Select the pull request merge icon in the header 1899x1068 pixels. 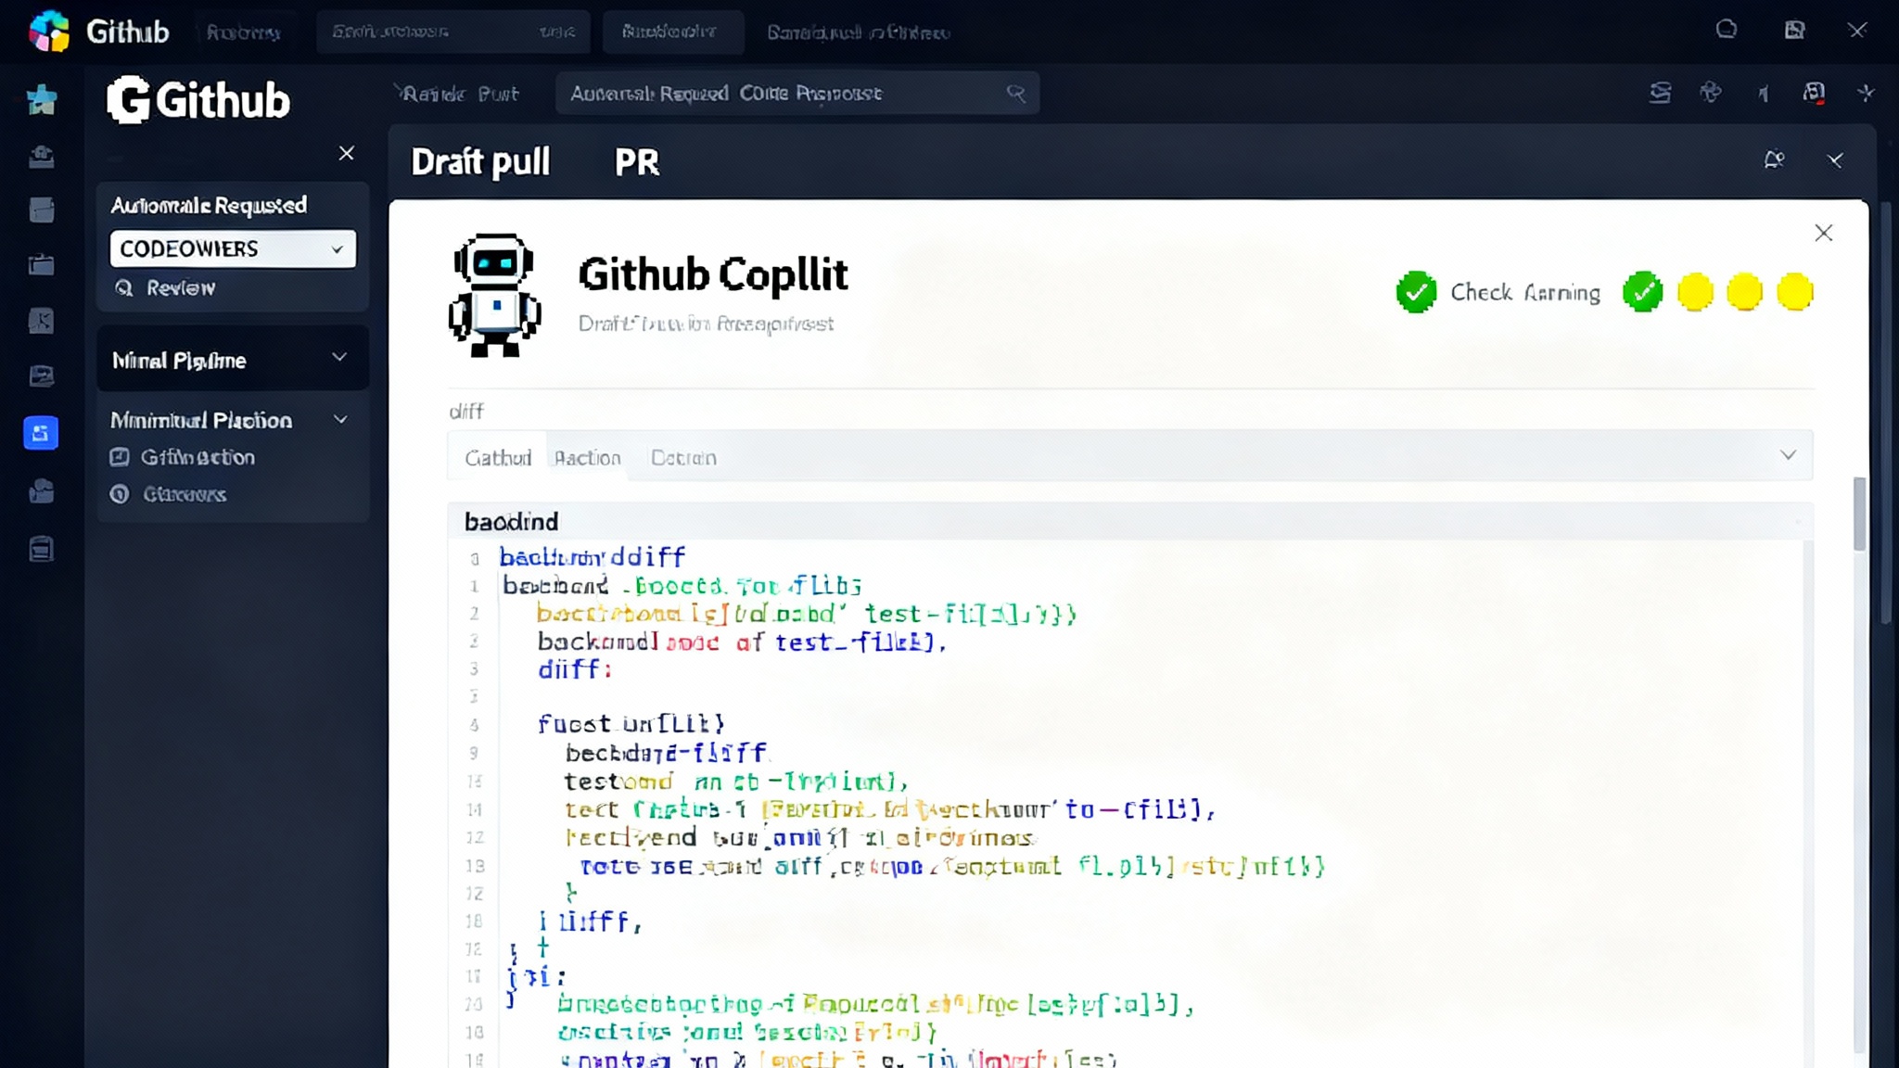pyautogui.click(x=1660, y=93)
